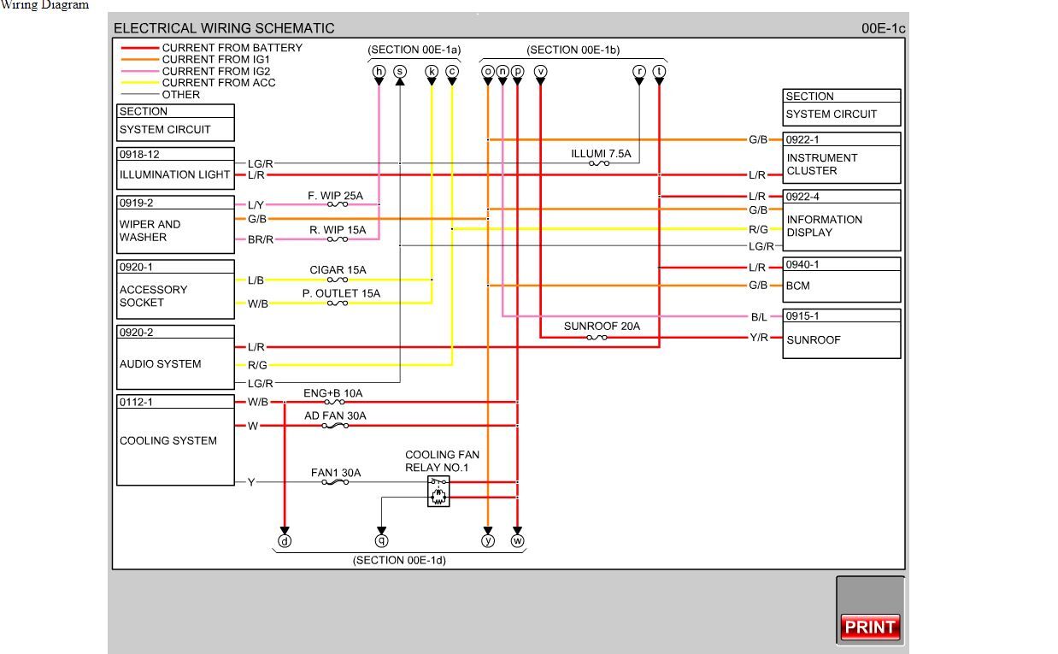Click the SUNROOF 20A fuse symbol

pyautogui.click(x=597, y=338)
